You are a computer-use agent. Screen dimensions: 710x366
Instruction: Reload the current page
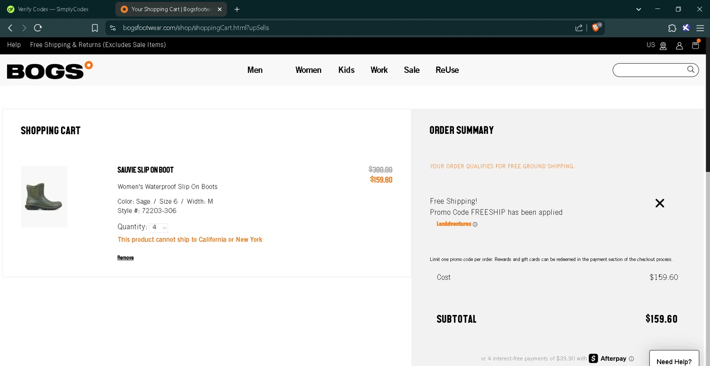38,28
